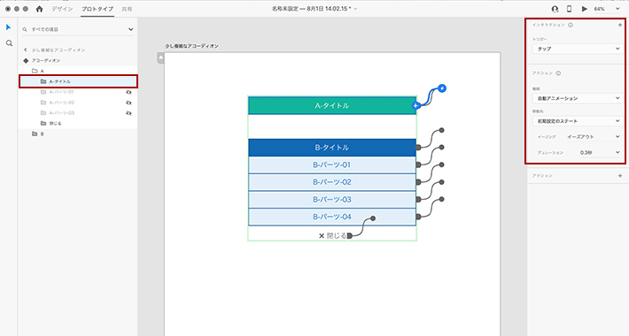Show the hidden A-パーツ-01 layer

128,92
